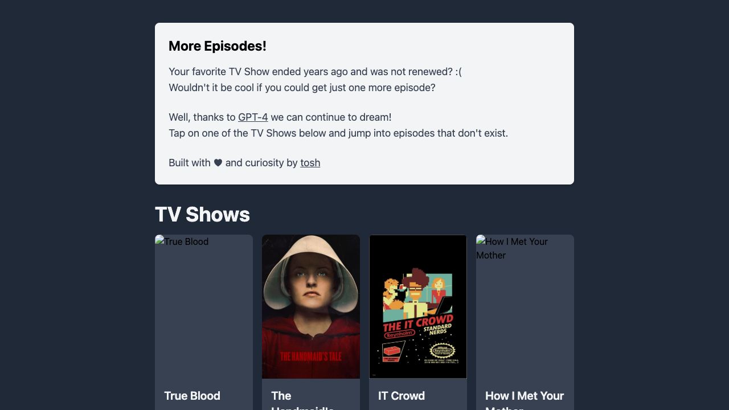729x410 pixels.
Task: Open the IT Crowd pixel-art poster
Action: coord(418,306)
